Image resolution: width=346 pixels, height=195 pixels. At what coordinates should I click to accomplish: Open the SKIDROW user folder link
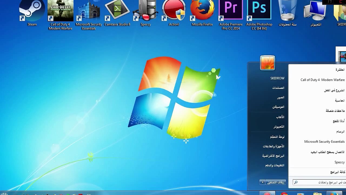click(277, 78)
